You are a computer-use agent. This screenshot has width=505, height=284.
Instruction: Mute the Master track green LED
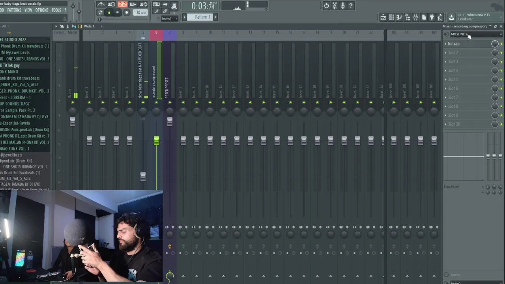coord(73,103)
